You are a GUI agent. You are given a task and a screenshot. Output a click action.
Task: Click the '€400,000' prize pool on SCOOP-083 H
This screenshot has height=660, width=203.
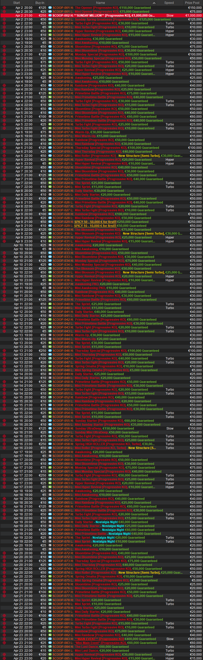[195, 639]
